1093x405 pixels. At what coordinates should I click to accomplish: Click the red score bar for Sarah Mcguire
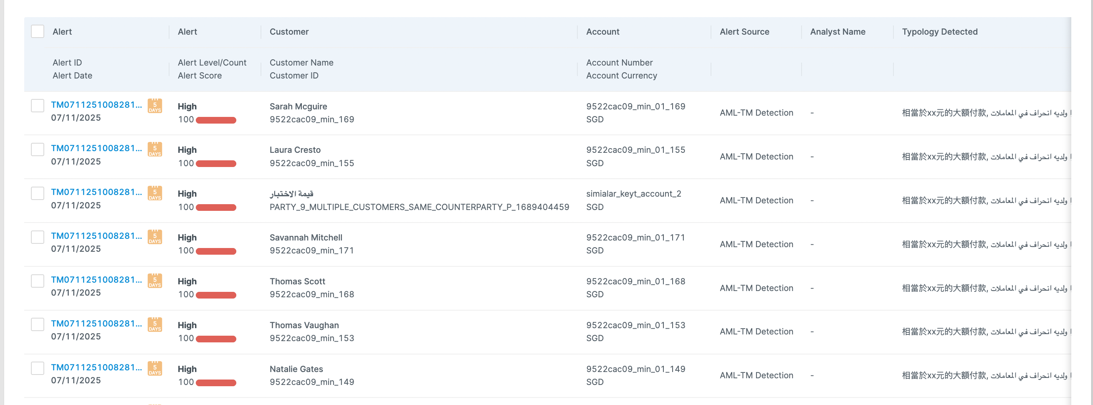coord(216,120)
